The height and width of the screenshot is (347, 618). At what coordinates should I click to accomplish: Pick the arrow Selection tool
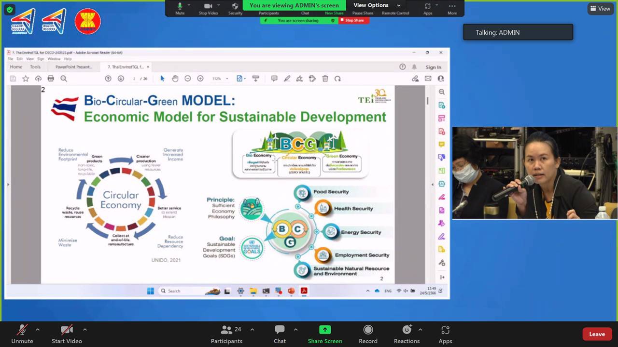click(162, 79)
